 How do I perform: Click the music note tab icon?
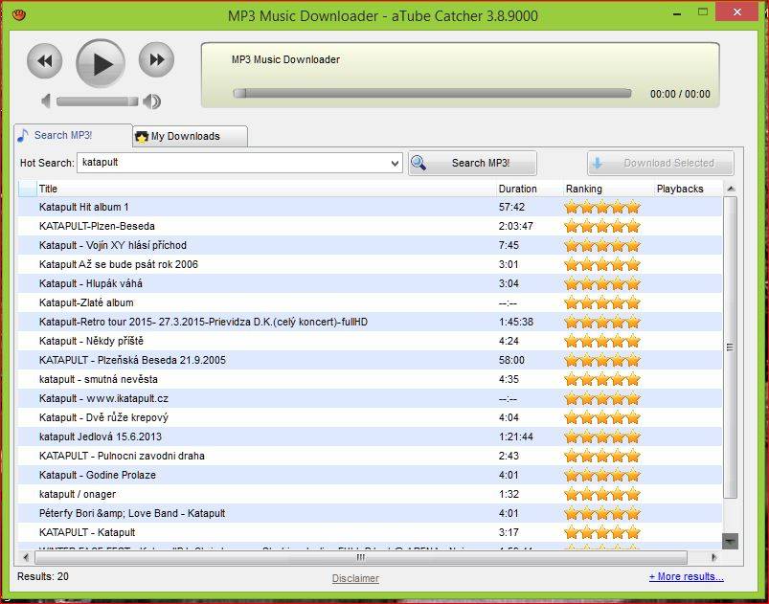coord(23,135)
